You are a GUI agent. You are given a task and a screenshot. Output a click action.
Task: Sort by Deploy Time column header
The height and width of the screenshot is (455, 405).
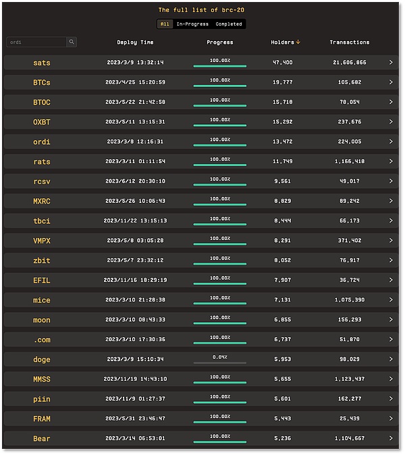point(135,42)
